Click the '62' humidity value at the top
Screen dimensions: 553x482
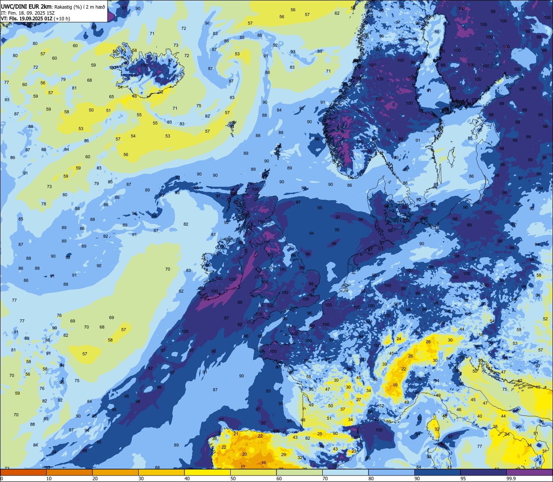coord(337,13)
